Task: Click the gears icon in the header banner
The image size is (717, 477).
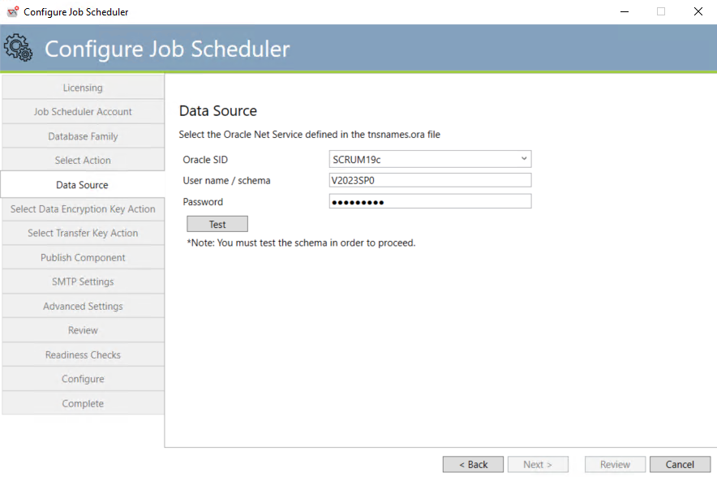Action: click(x=19, y=48)
